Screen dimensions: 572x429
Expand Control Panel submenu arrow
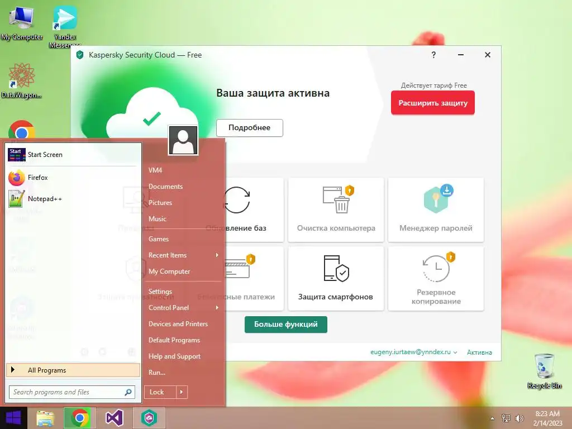click(217, 308)
